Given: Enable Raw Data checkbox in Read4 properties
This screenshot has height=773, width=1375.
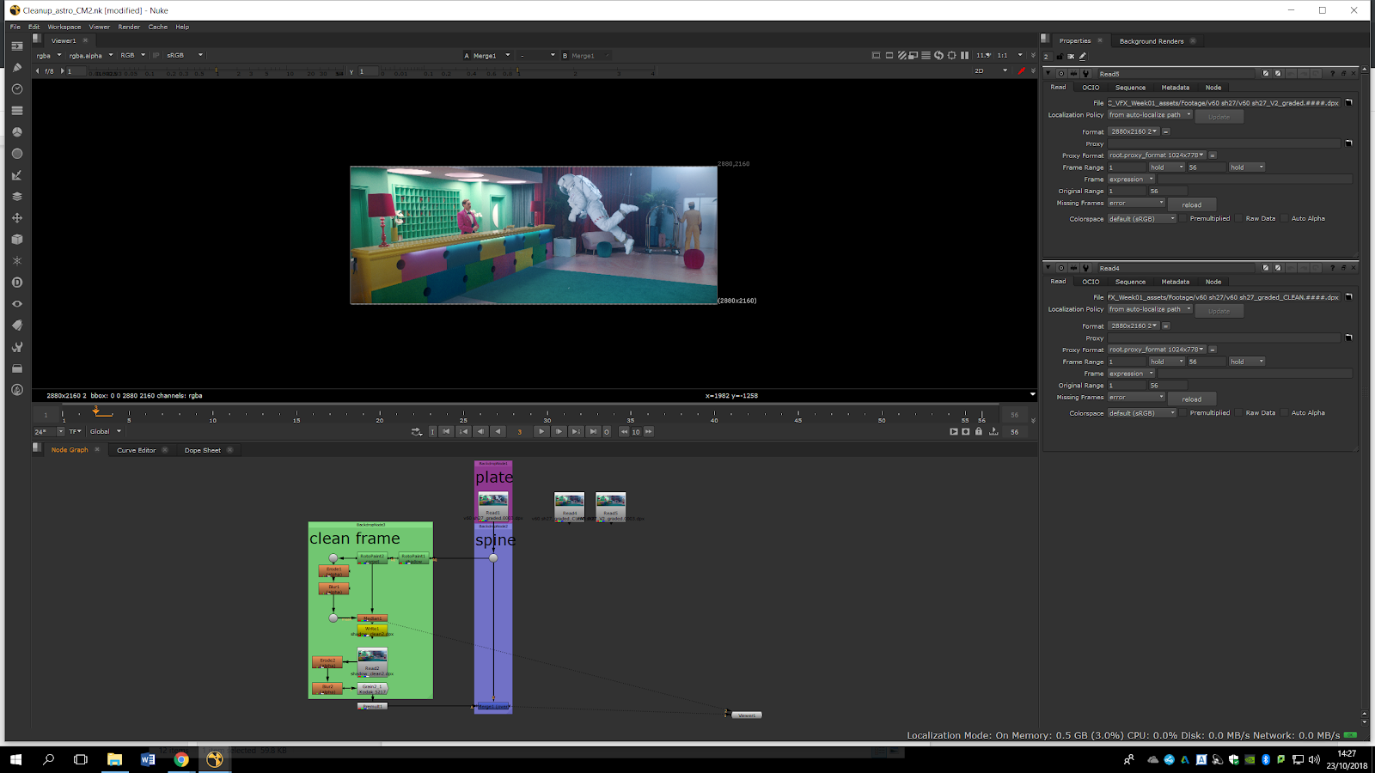Looking at the screenshot, I should click(x=1239, y=413).
